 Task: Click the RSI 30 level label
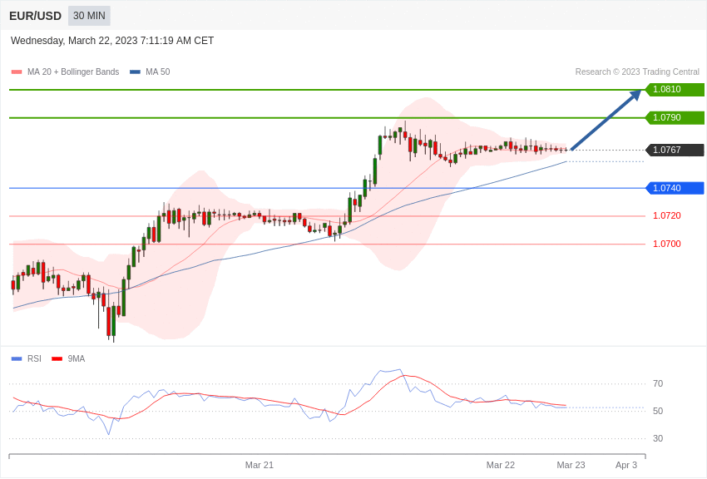point(658,438)
